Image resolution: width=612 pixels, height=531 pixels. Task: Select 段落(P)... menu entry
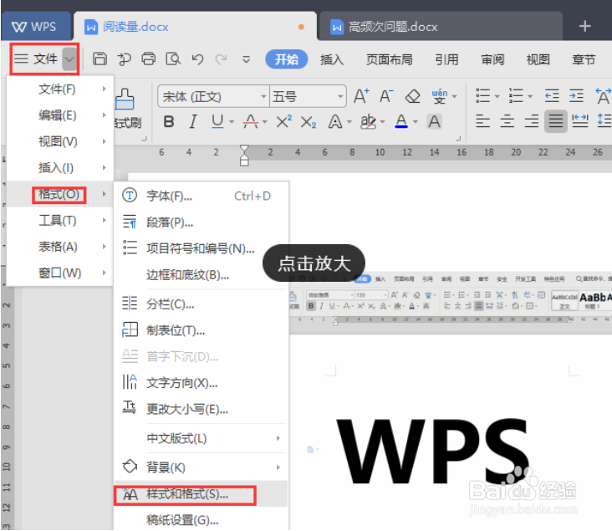(x=201, y=222)
